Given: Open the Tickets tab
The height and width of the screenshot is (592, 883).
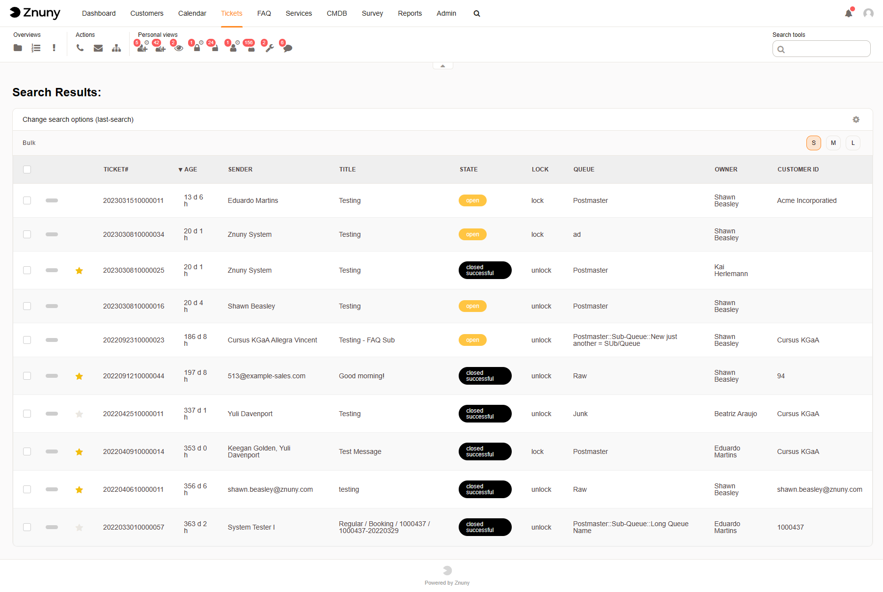Looking at the screenshot, I should click(x=231, y=13).
